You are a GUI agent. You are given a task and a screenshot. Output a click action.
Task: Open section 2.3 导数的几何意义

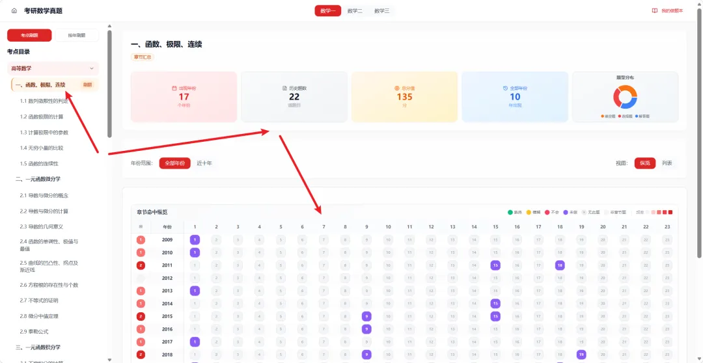point(42,227)
